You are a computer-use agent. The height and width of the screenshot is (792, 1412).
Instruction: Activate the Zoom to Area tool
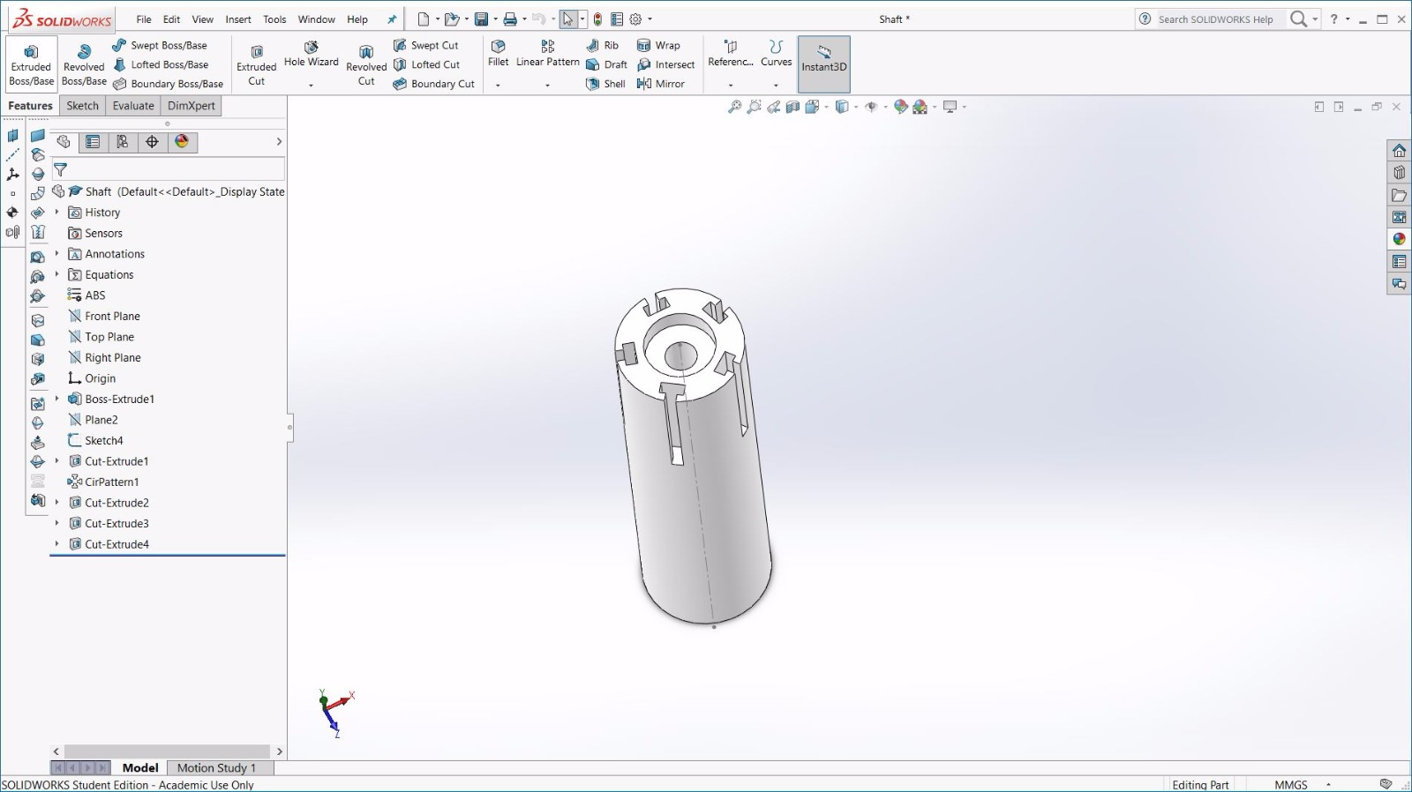point(754,107)
